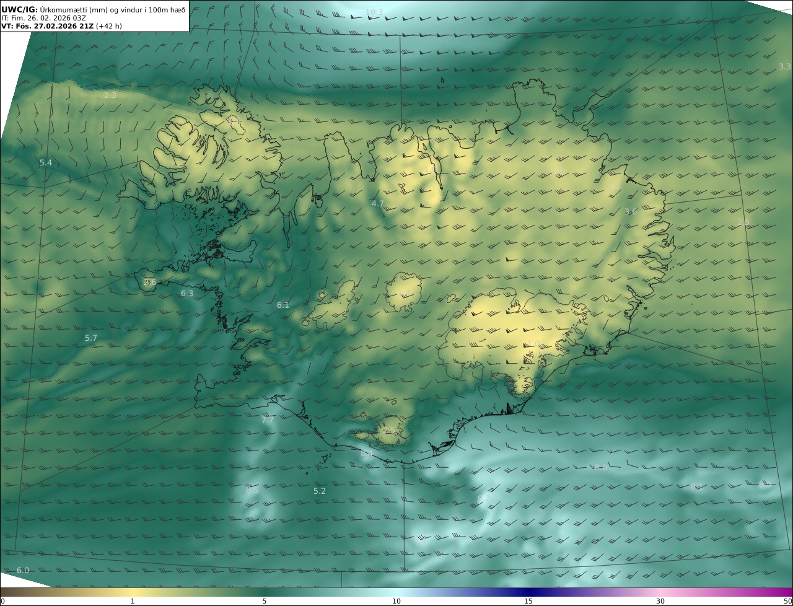
Task: Click the 15 tick on the colorbar
Action: point(528,601)
